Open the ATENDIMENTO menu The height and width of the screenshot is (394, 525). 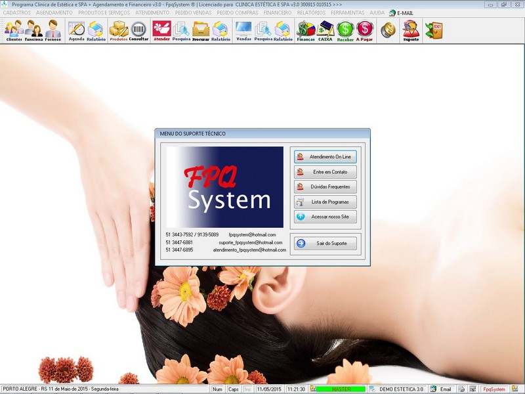pyautogui.click(x=152, y=12)
